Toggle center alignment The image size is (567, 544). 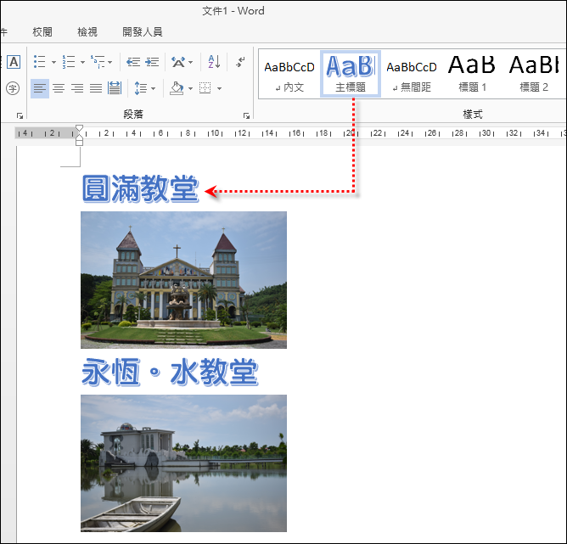click(59, 88)
